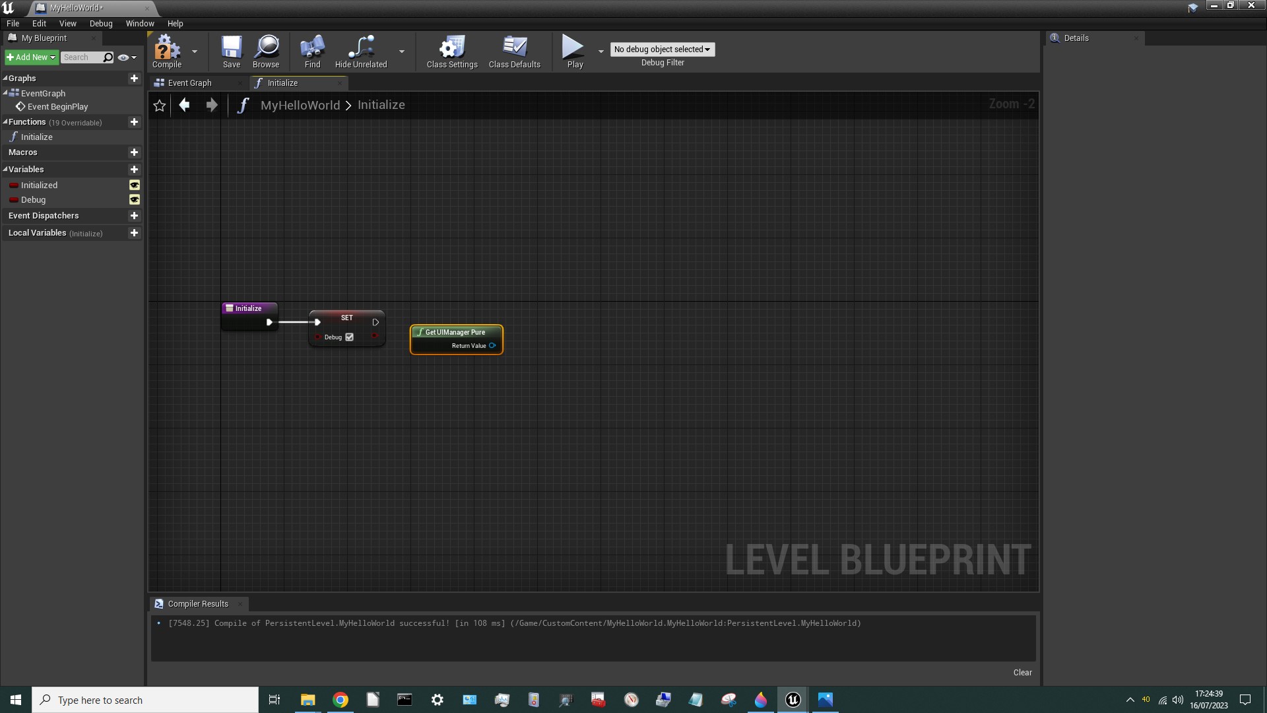The height and width of the screenshot is (713, 1267).
Task: Switch to the Event Graph tab
Action: point(198,83)
